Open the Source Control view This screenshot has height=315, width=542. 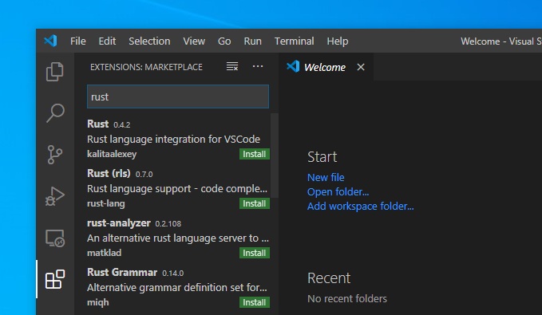point(55,155)
